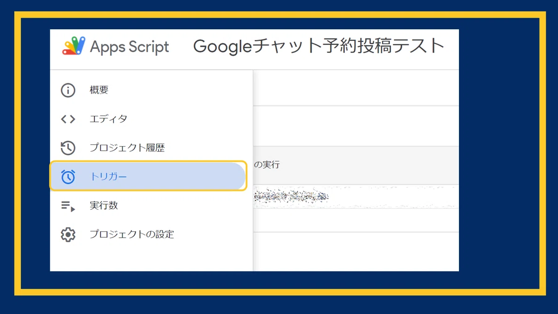
Task: Open プロジェクト履歴 in the sidebar
Action: (x=127, y=148)
